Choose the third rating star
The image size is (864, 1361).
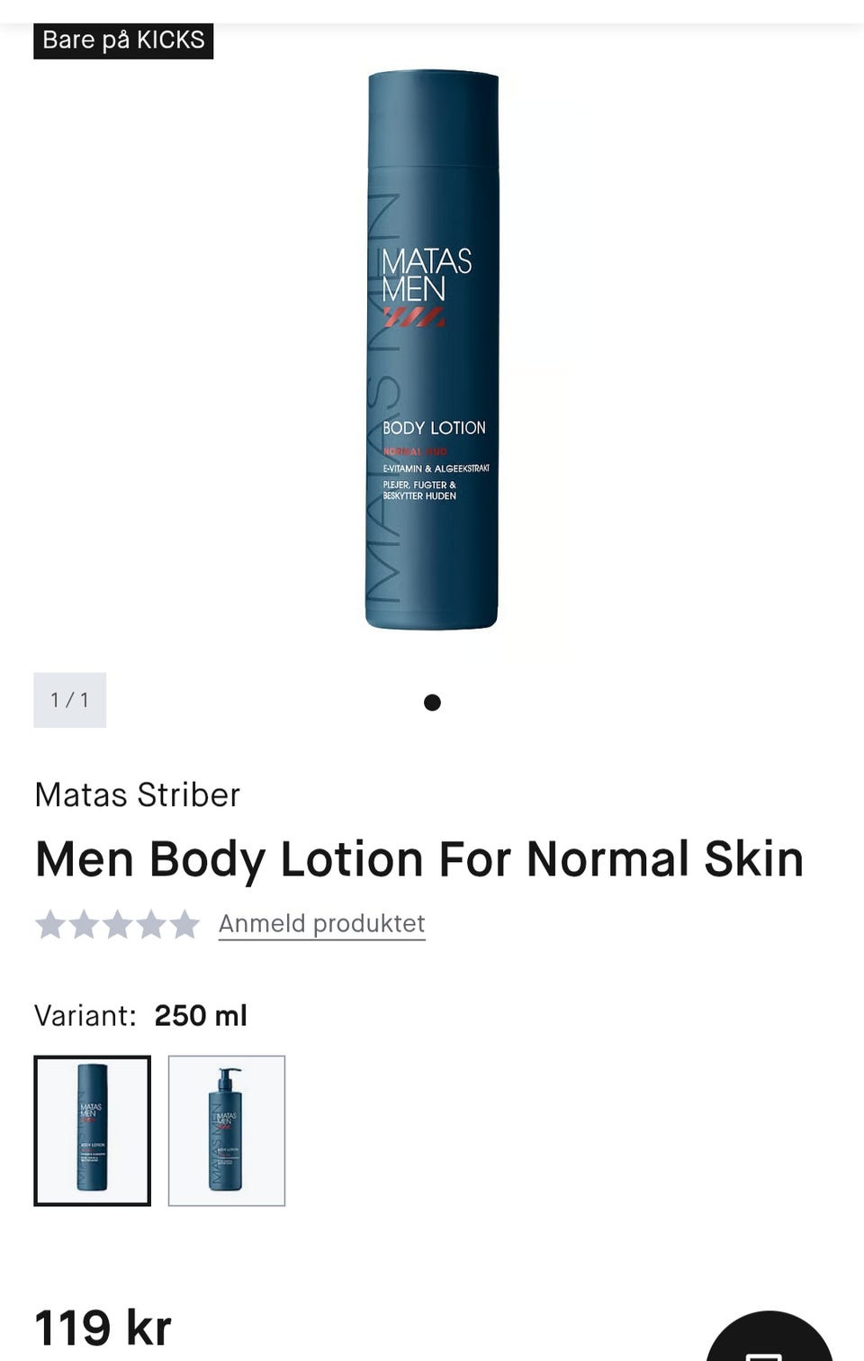pos(117,924)
